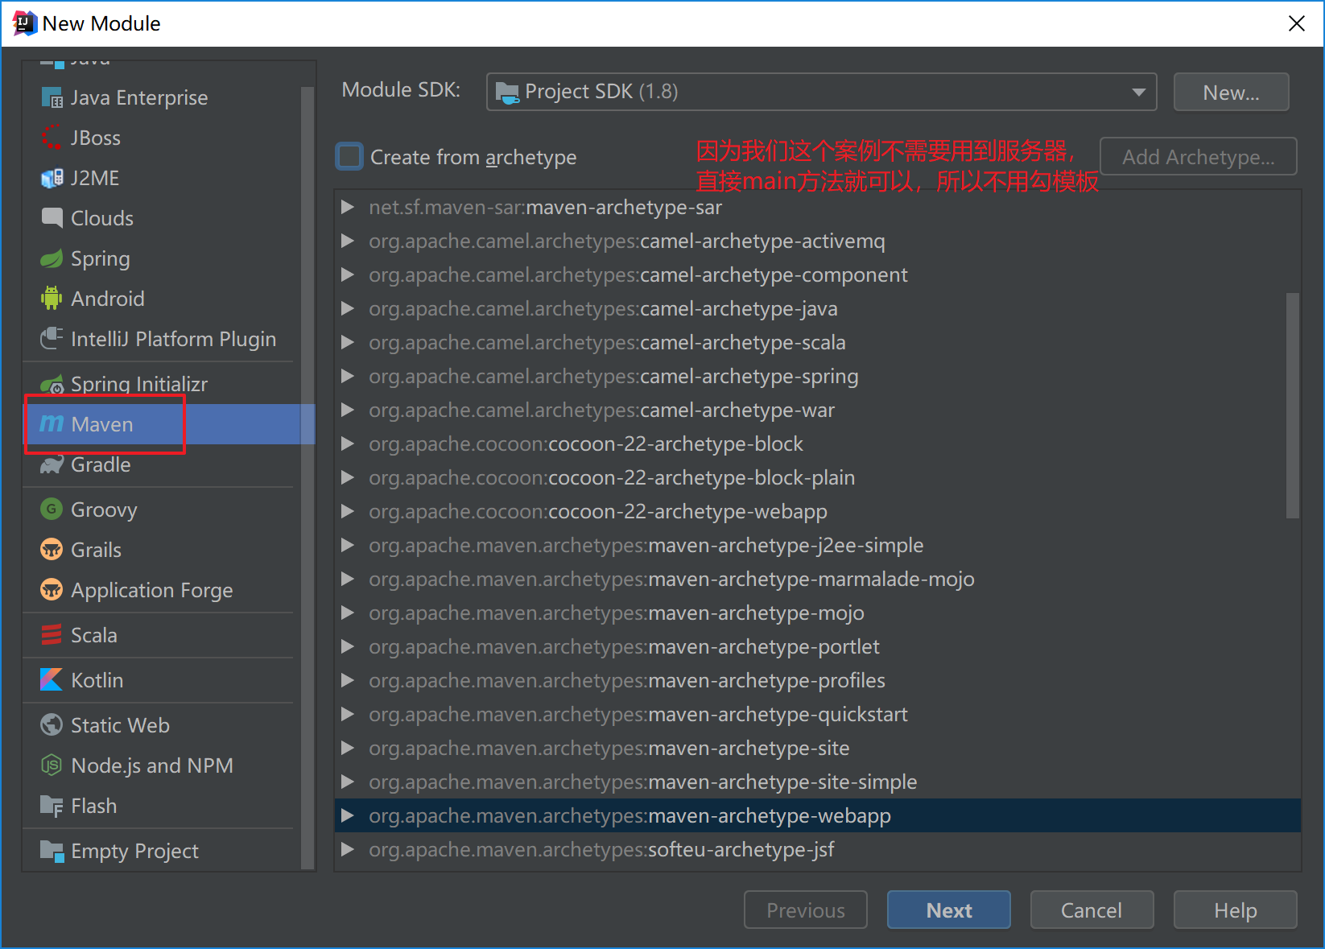Select Spring Initializr label in list
The width and height of the screenshot is (1325, 949).
(139, 384)
